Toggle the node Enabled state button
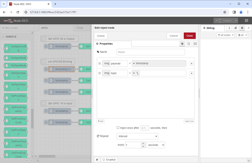Viewport: 252px width, 163px height. click(x=109, y=160)
